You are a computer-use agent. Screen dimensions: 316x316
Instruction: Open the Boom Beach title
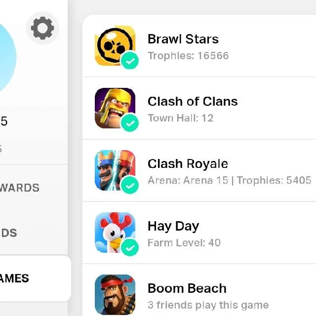[x=187, y=288]
